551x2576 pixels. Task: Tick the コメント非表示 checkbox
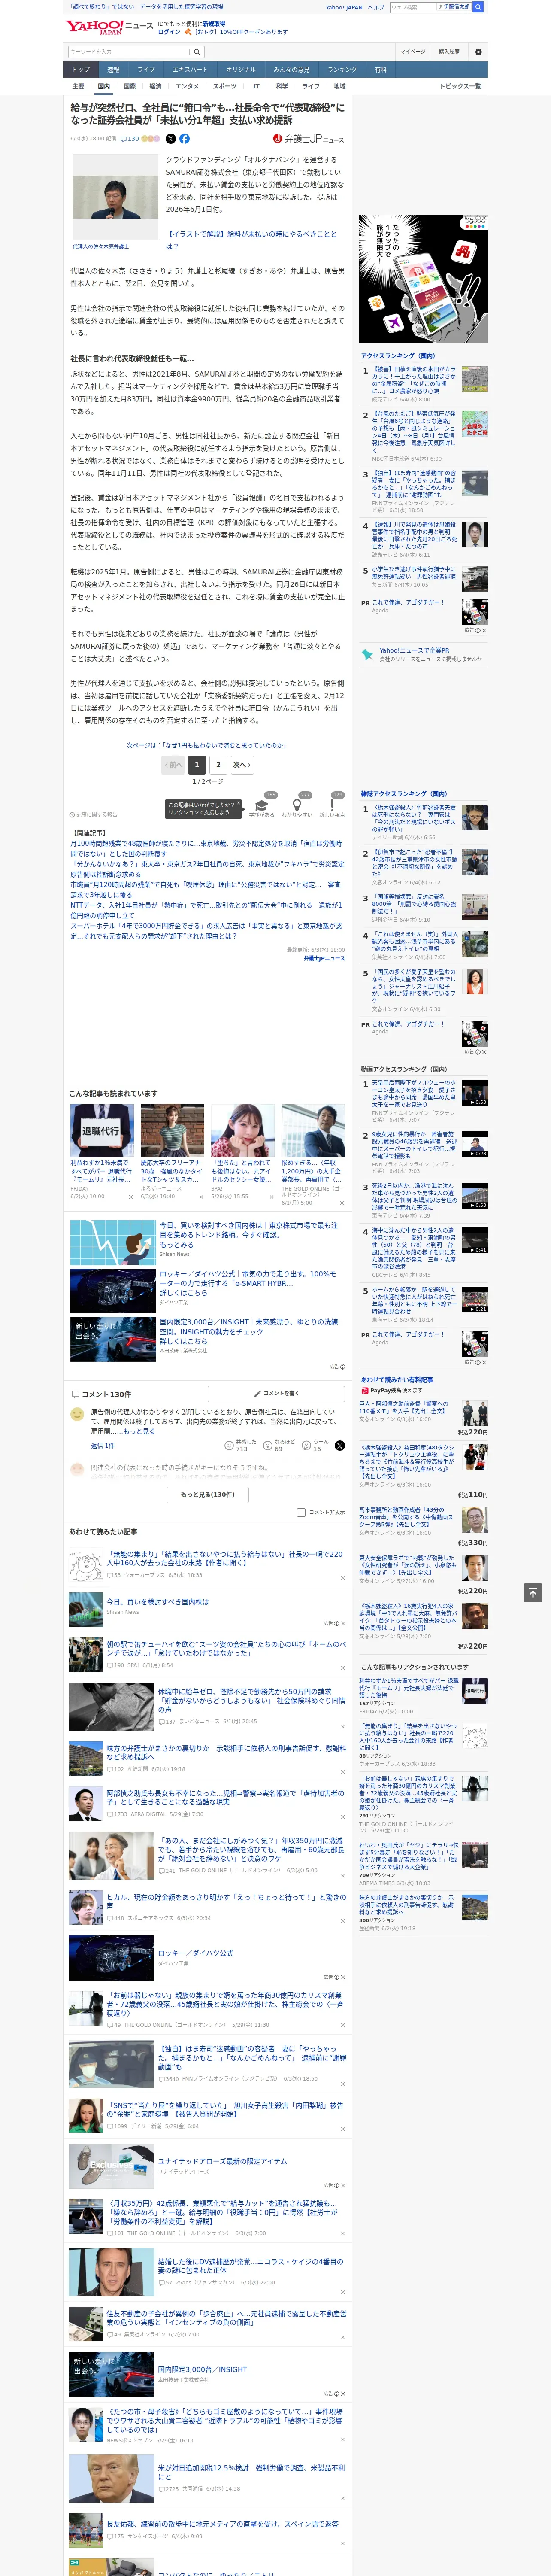click(x=301, y=1512)
